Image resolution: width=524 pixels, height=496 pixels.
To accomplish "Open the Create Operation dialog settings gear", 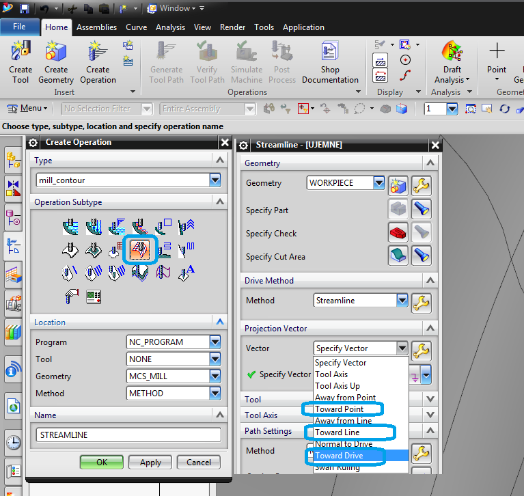I will tap(33, 143).
